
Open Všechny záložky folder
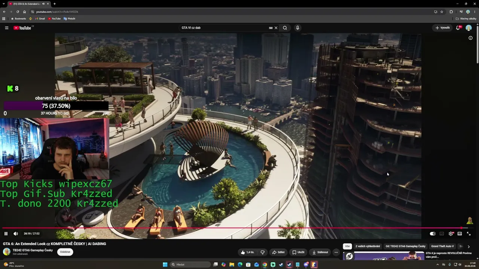coord(466,19)
